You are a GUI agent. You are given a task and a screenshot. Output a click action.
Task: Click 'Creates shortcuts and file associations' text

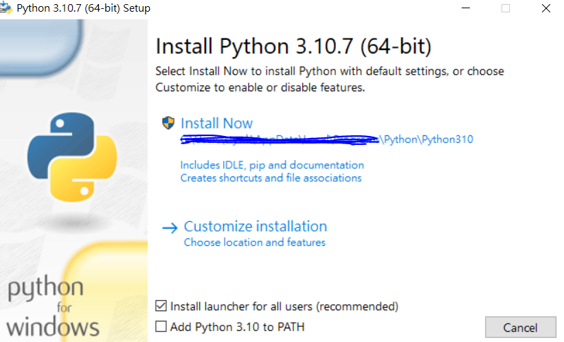[x=271, y=178]
